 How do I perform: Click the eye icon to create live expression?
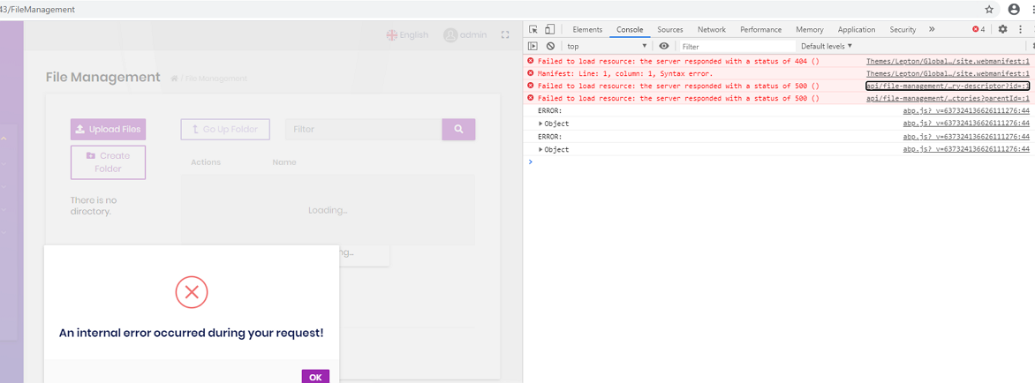(x=664, y=46)
